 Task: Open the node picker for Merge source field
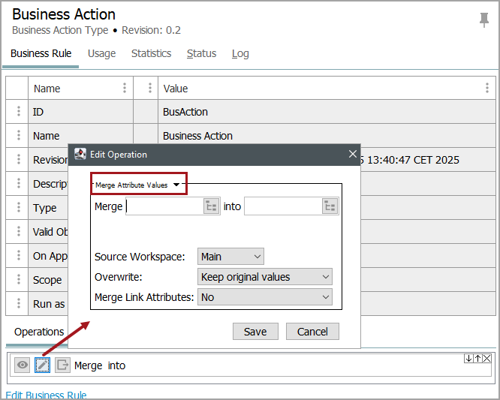[211, 206]
